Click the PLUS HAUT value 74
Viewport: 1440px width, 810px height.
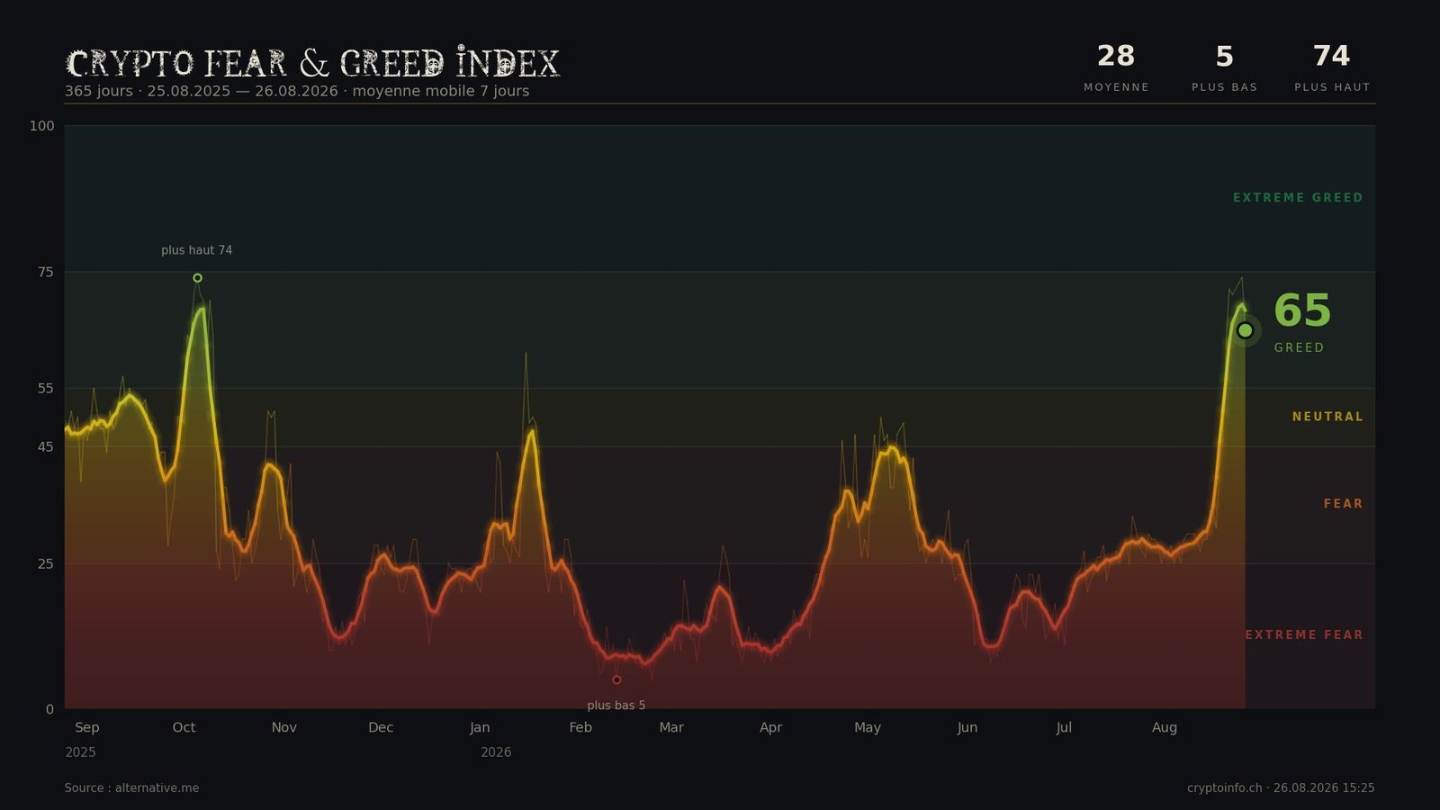(1332, 56)
